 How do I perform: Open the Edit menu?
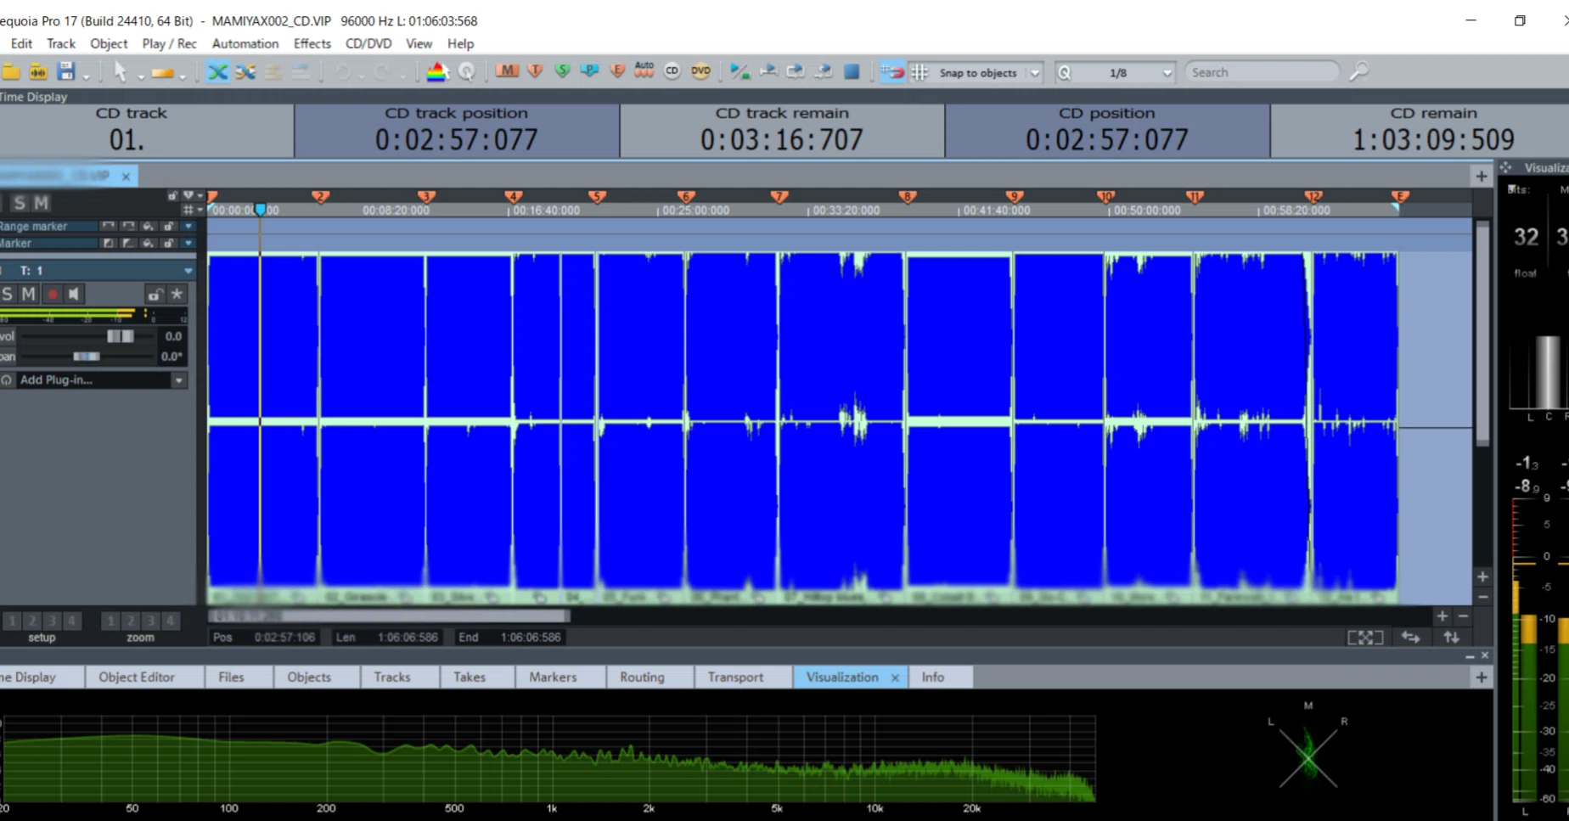point(21,43)
